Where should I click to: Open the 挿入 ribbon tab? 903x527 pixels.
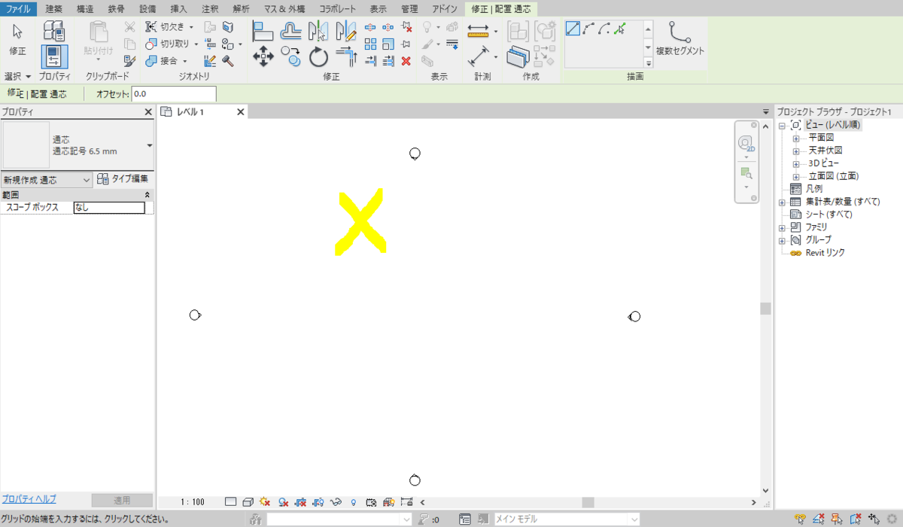(x=180, y=9)
